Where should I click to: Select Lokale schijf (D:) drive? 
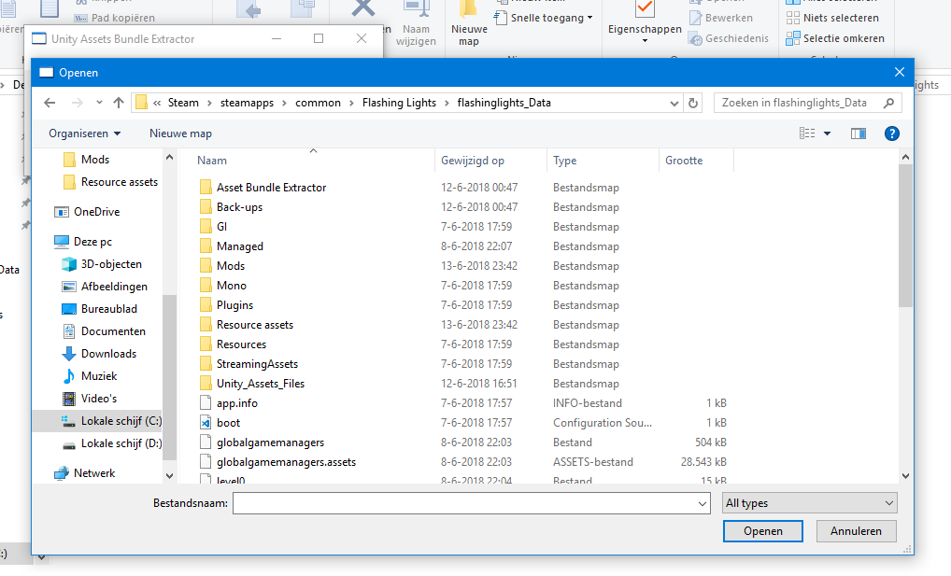[121, 443]
